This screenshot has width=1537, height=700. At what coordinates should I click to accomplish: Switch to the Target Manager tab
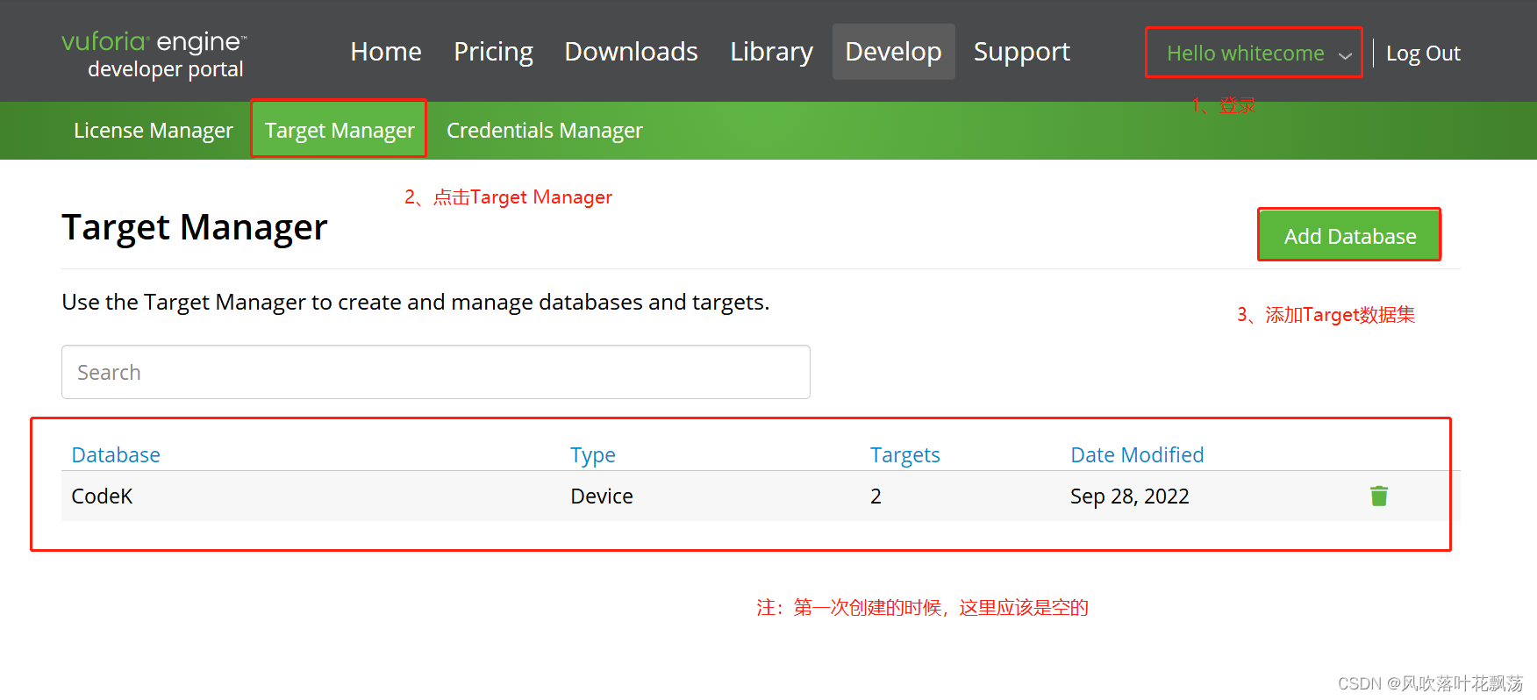[x=340, y=130]
